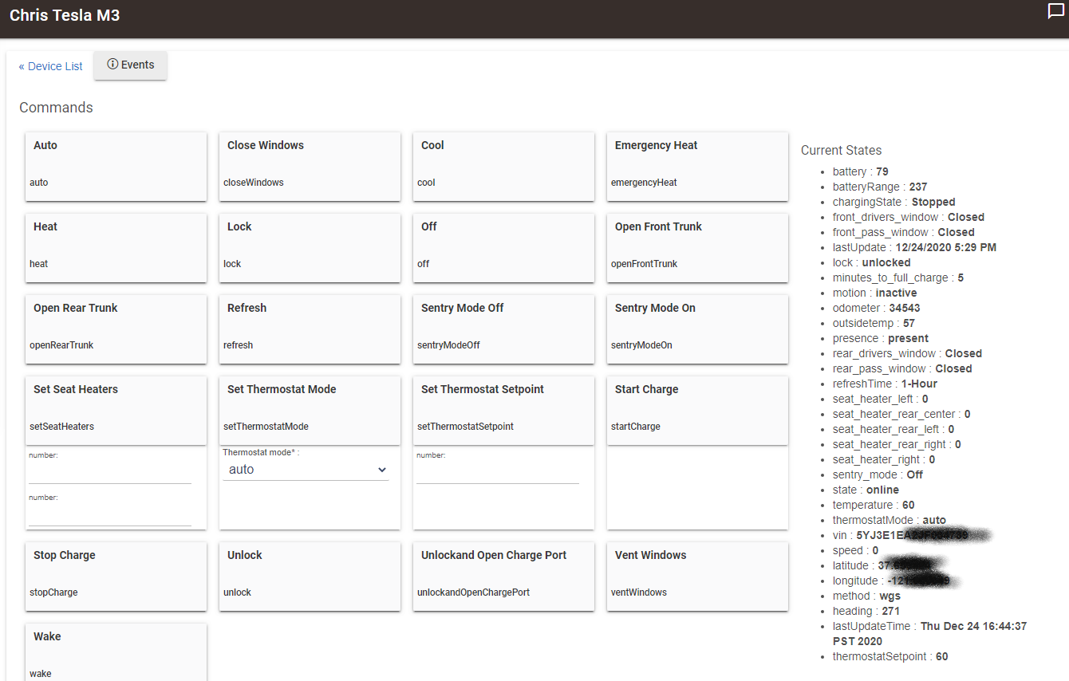This screenshot has height=681, width=1069.
Task: Select the heading : 271 entry
Action: tap(866, 611)
